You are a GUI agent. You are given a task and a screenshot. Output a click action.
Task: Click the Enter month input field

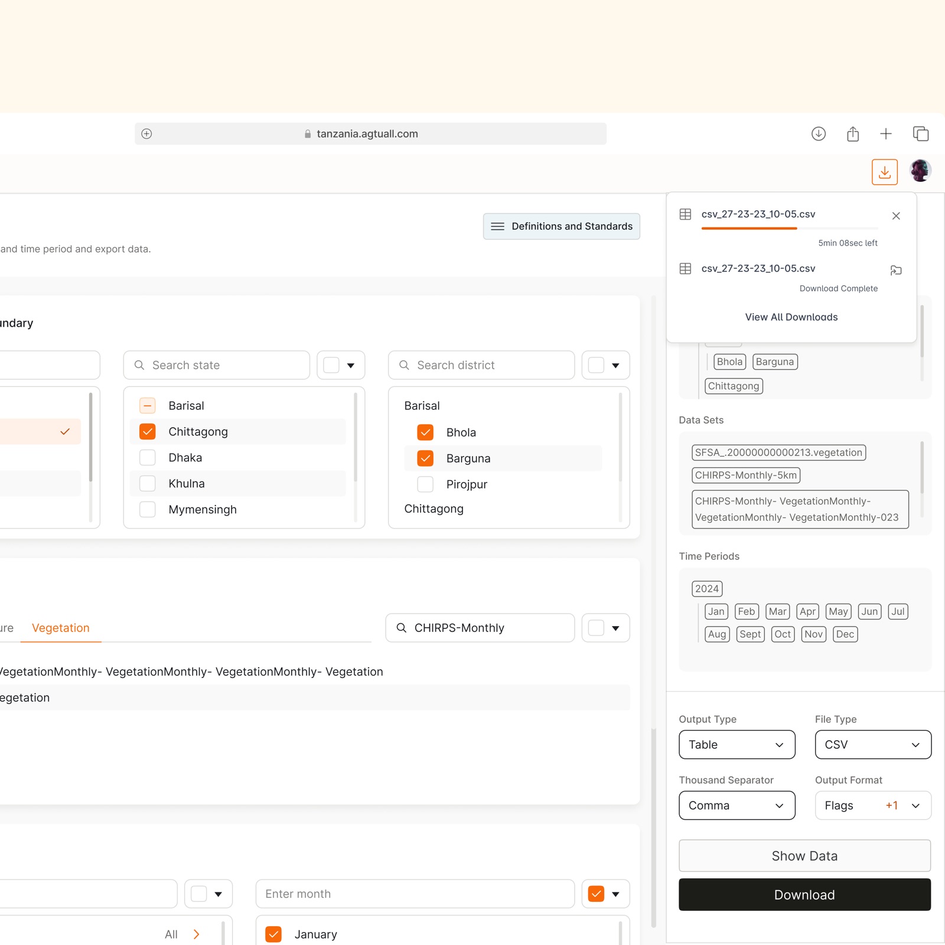click(415, 894)
